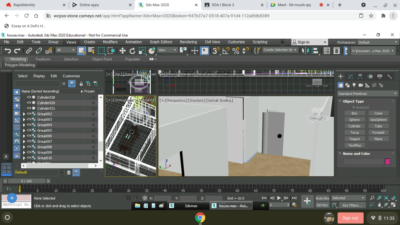Select the Cameras category icon
The width and height of the screenshot is (400, 225).
(361, 85)
